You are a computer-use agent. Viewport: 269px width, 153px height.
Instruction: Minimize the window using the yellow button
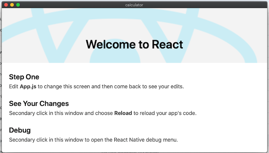pyautogui.click(x=12, y=5)
